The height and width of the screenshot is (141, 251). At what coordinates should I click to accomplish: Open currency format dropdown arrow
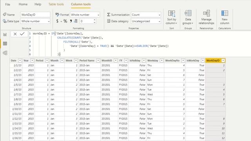61,22
